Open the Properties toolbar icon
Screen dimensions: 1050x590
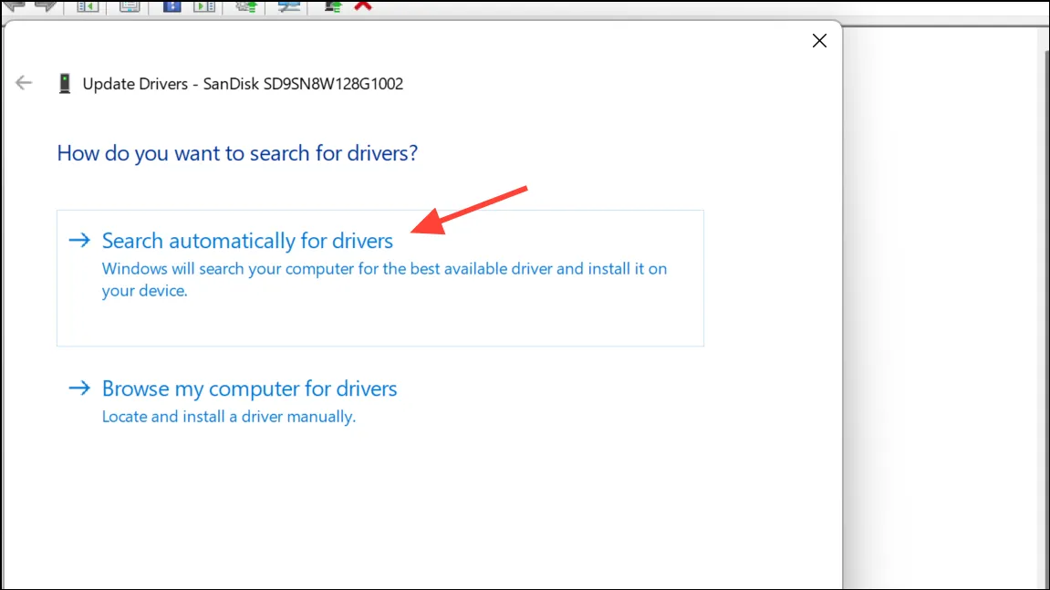(130, 6)
